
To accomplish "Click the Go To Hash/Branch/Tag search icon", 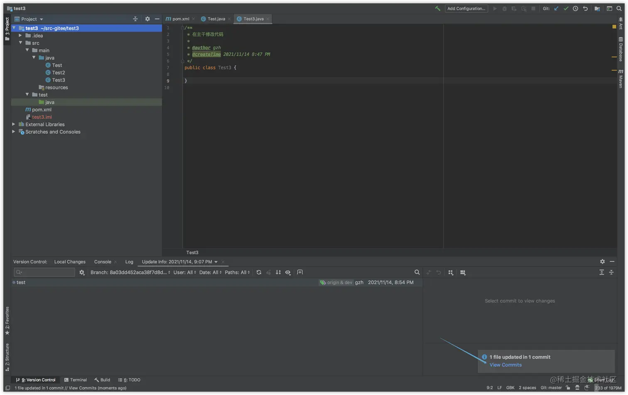I will [417, 272].
